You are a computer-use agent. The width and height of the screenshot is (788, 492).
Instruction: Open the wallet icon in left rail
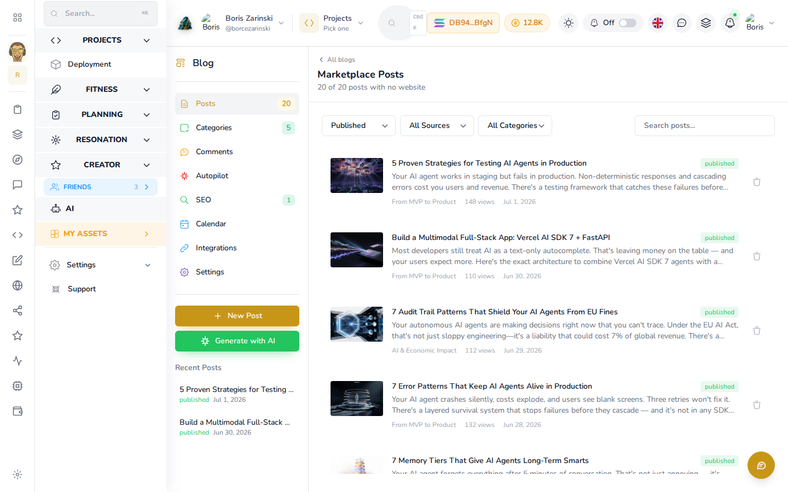point(18,411)
